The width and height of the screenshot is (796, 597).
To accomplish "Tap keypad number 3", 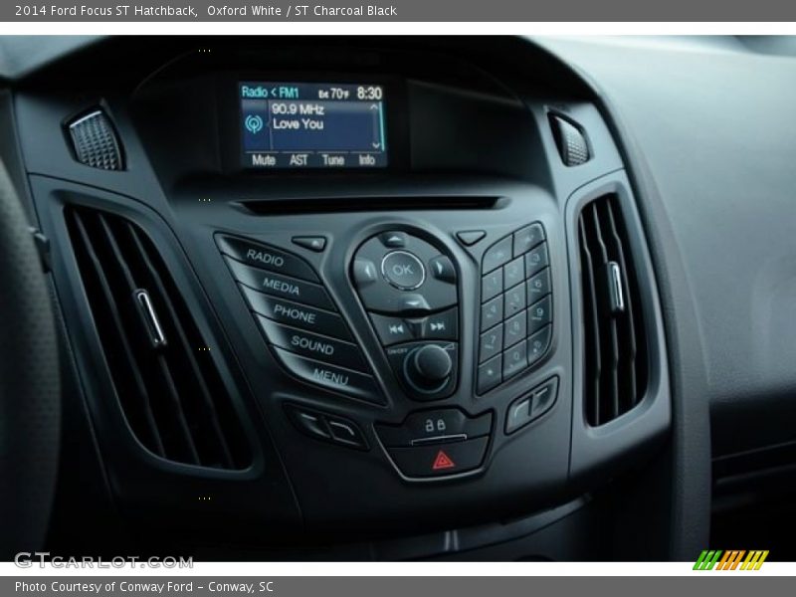I will point(535,262).
